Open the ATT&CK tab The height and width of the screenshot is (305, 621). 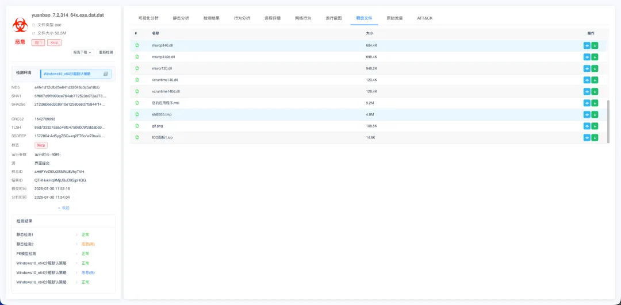424,18
